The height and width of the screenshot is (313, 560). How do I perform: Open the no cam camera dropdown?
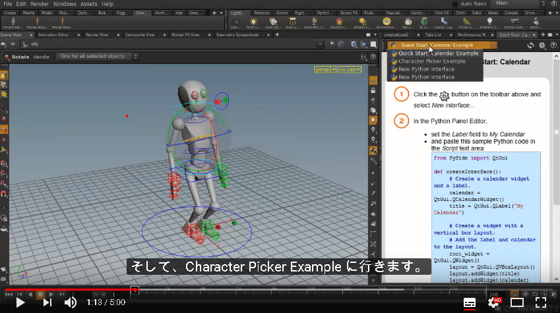[x=350, y=69]
